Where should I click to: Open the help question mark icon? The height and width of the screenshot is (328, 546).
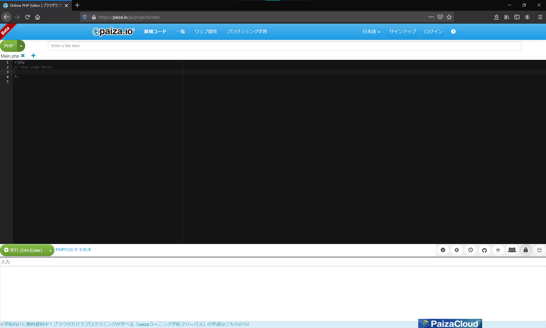click(x=453, y=31)
